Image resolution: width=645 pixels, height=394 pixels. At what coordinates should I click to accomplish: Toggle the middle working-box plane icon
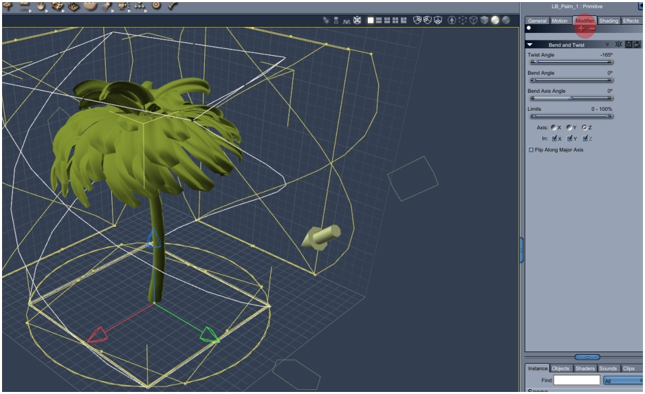coord(428,20)
